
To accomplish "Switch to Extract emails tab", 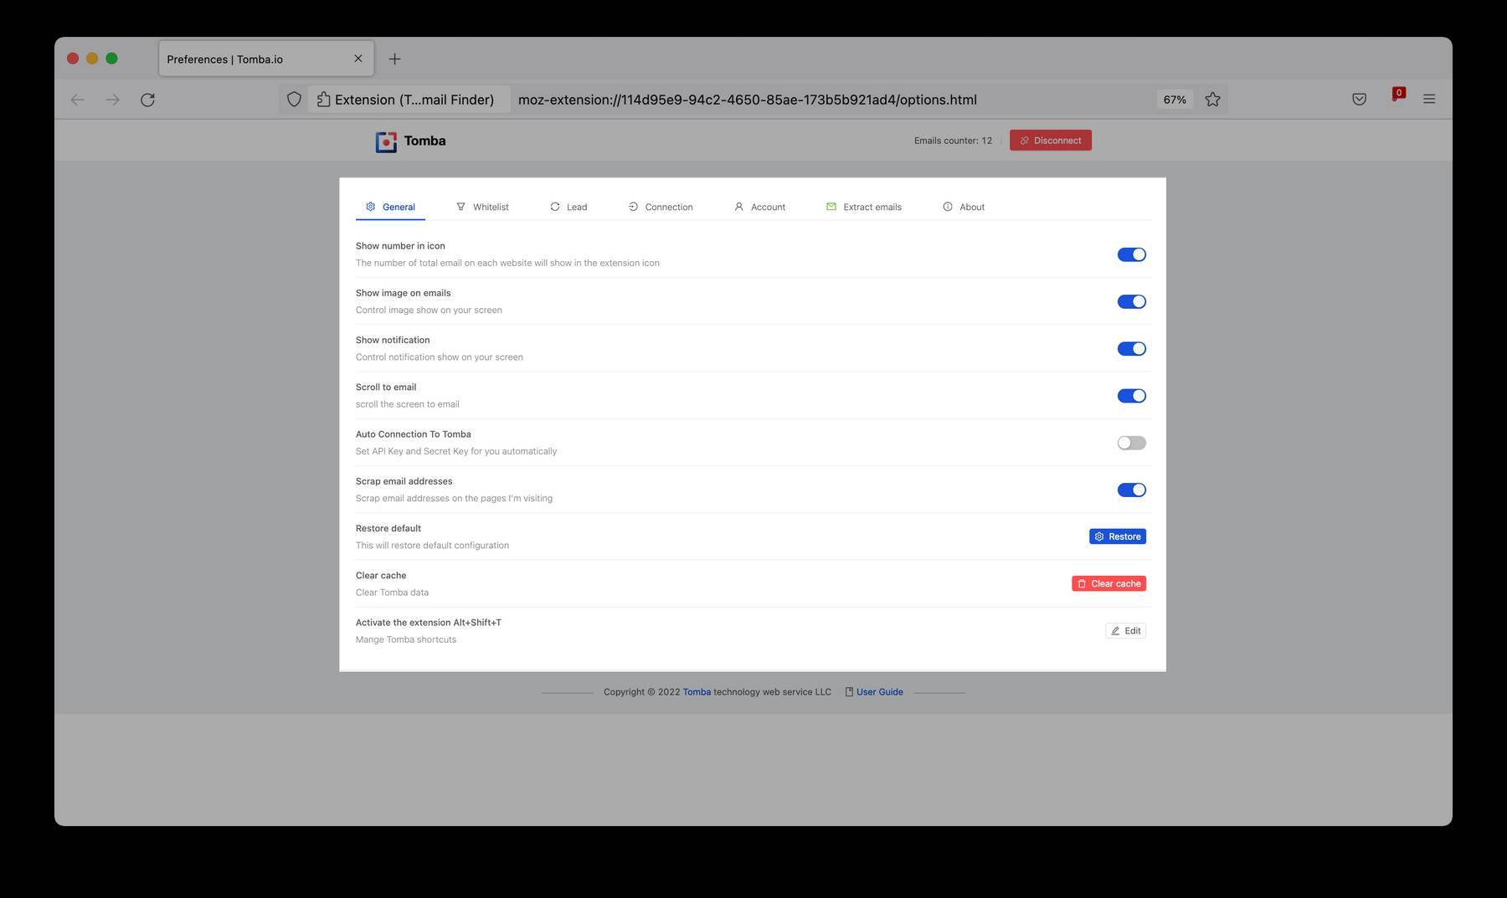I will tap(864, 207).
